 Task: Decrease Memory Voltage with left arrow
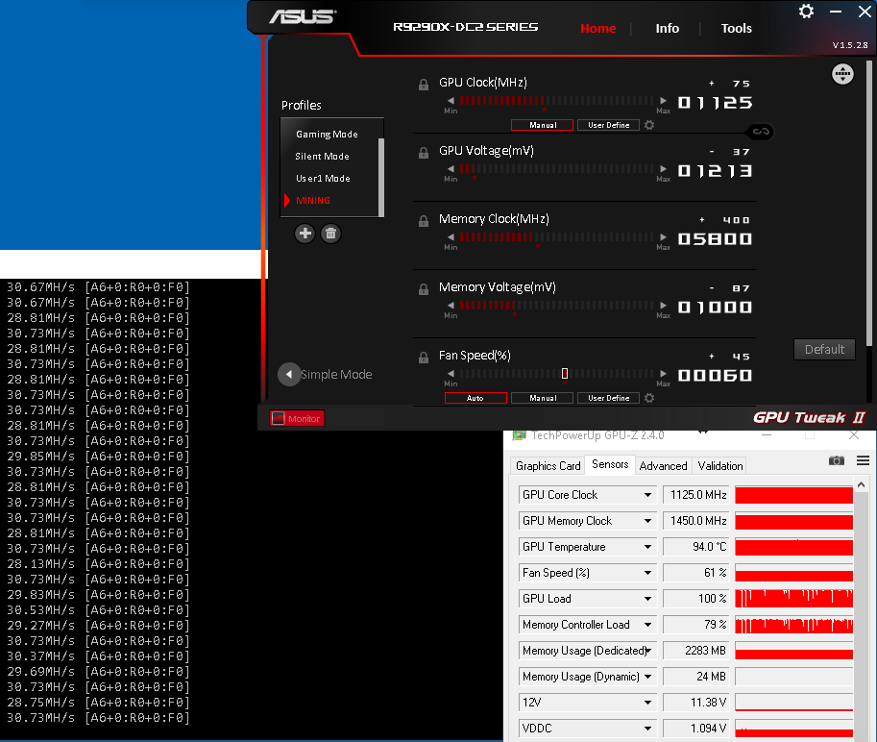tap(451, 306)
